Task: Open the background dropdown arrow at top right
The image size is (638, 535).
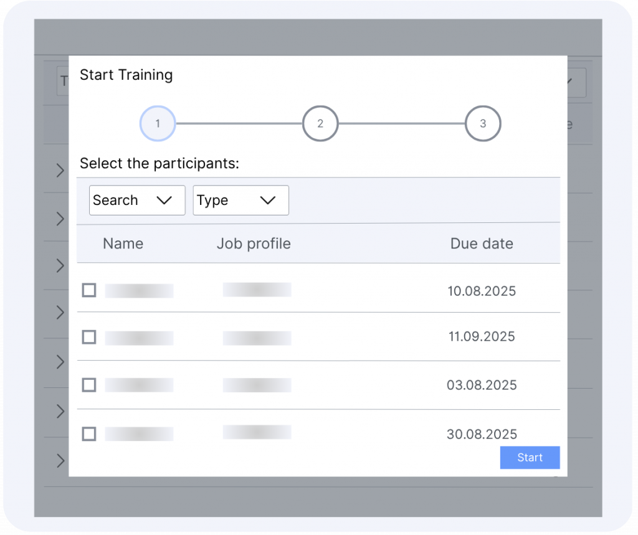Action: 575,82
